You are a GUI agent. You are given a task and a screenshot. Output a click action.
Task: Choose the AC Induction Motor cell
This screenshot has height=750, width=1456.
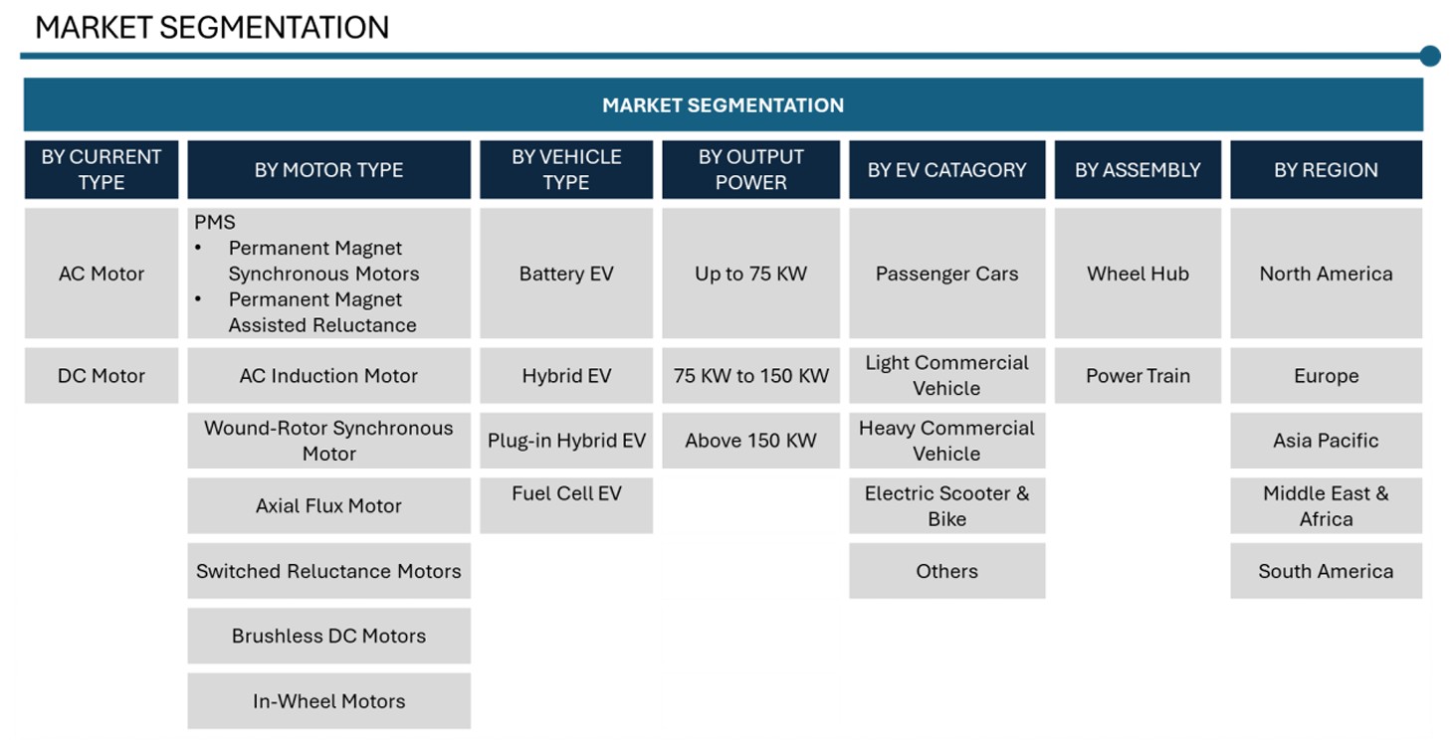click(328, 376)
